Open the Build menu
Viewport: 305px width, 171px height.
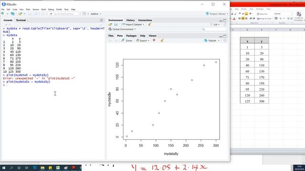tap(43, 9)
